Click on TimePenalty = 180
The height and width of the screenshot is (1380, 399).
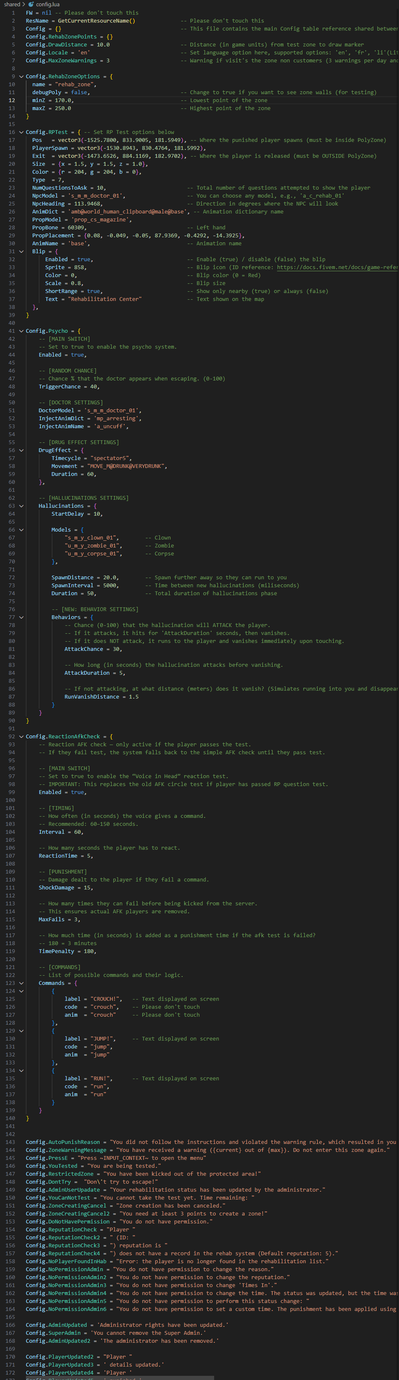tap(67, 951)
